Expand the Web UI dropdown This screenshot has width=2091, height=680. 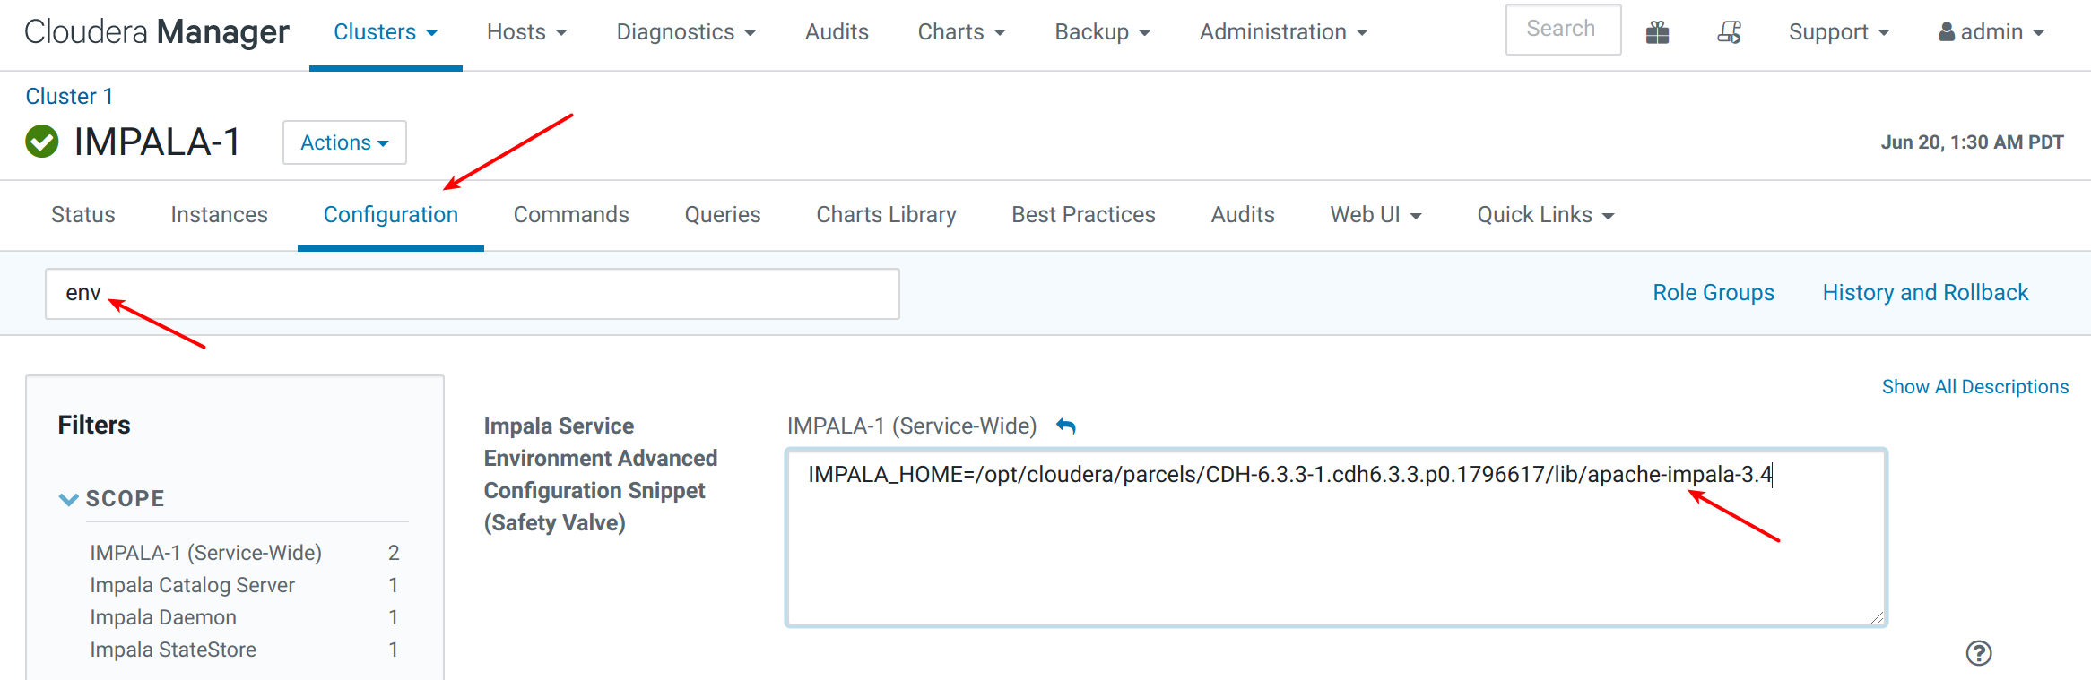point(1375,215)
